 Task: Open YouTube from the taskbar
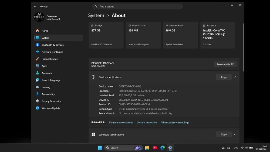tap(155, 148)
